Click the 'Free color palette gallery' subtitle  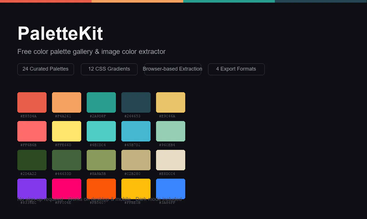tap(91, 52)
